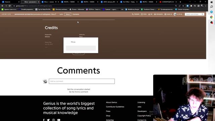This screenshot has width=215, height=121.
Task: Go back with the browser back arrow
Action: point(2,6)
